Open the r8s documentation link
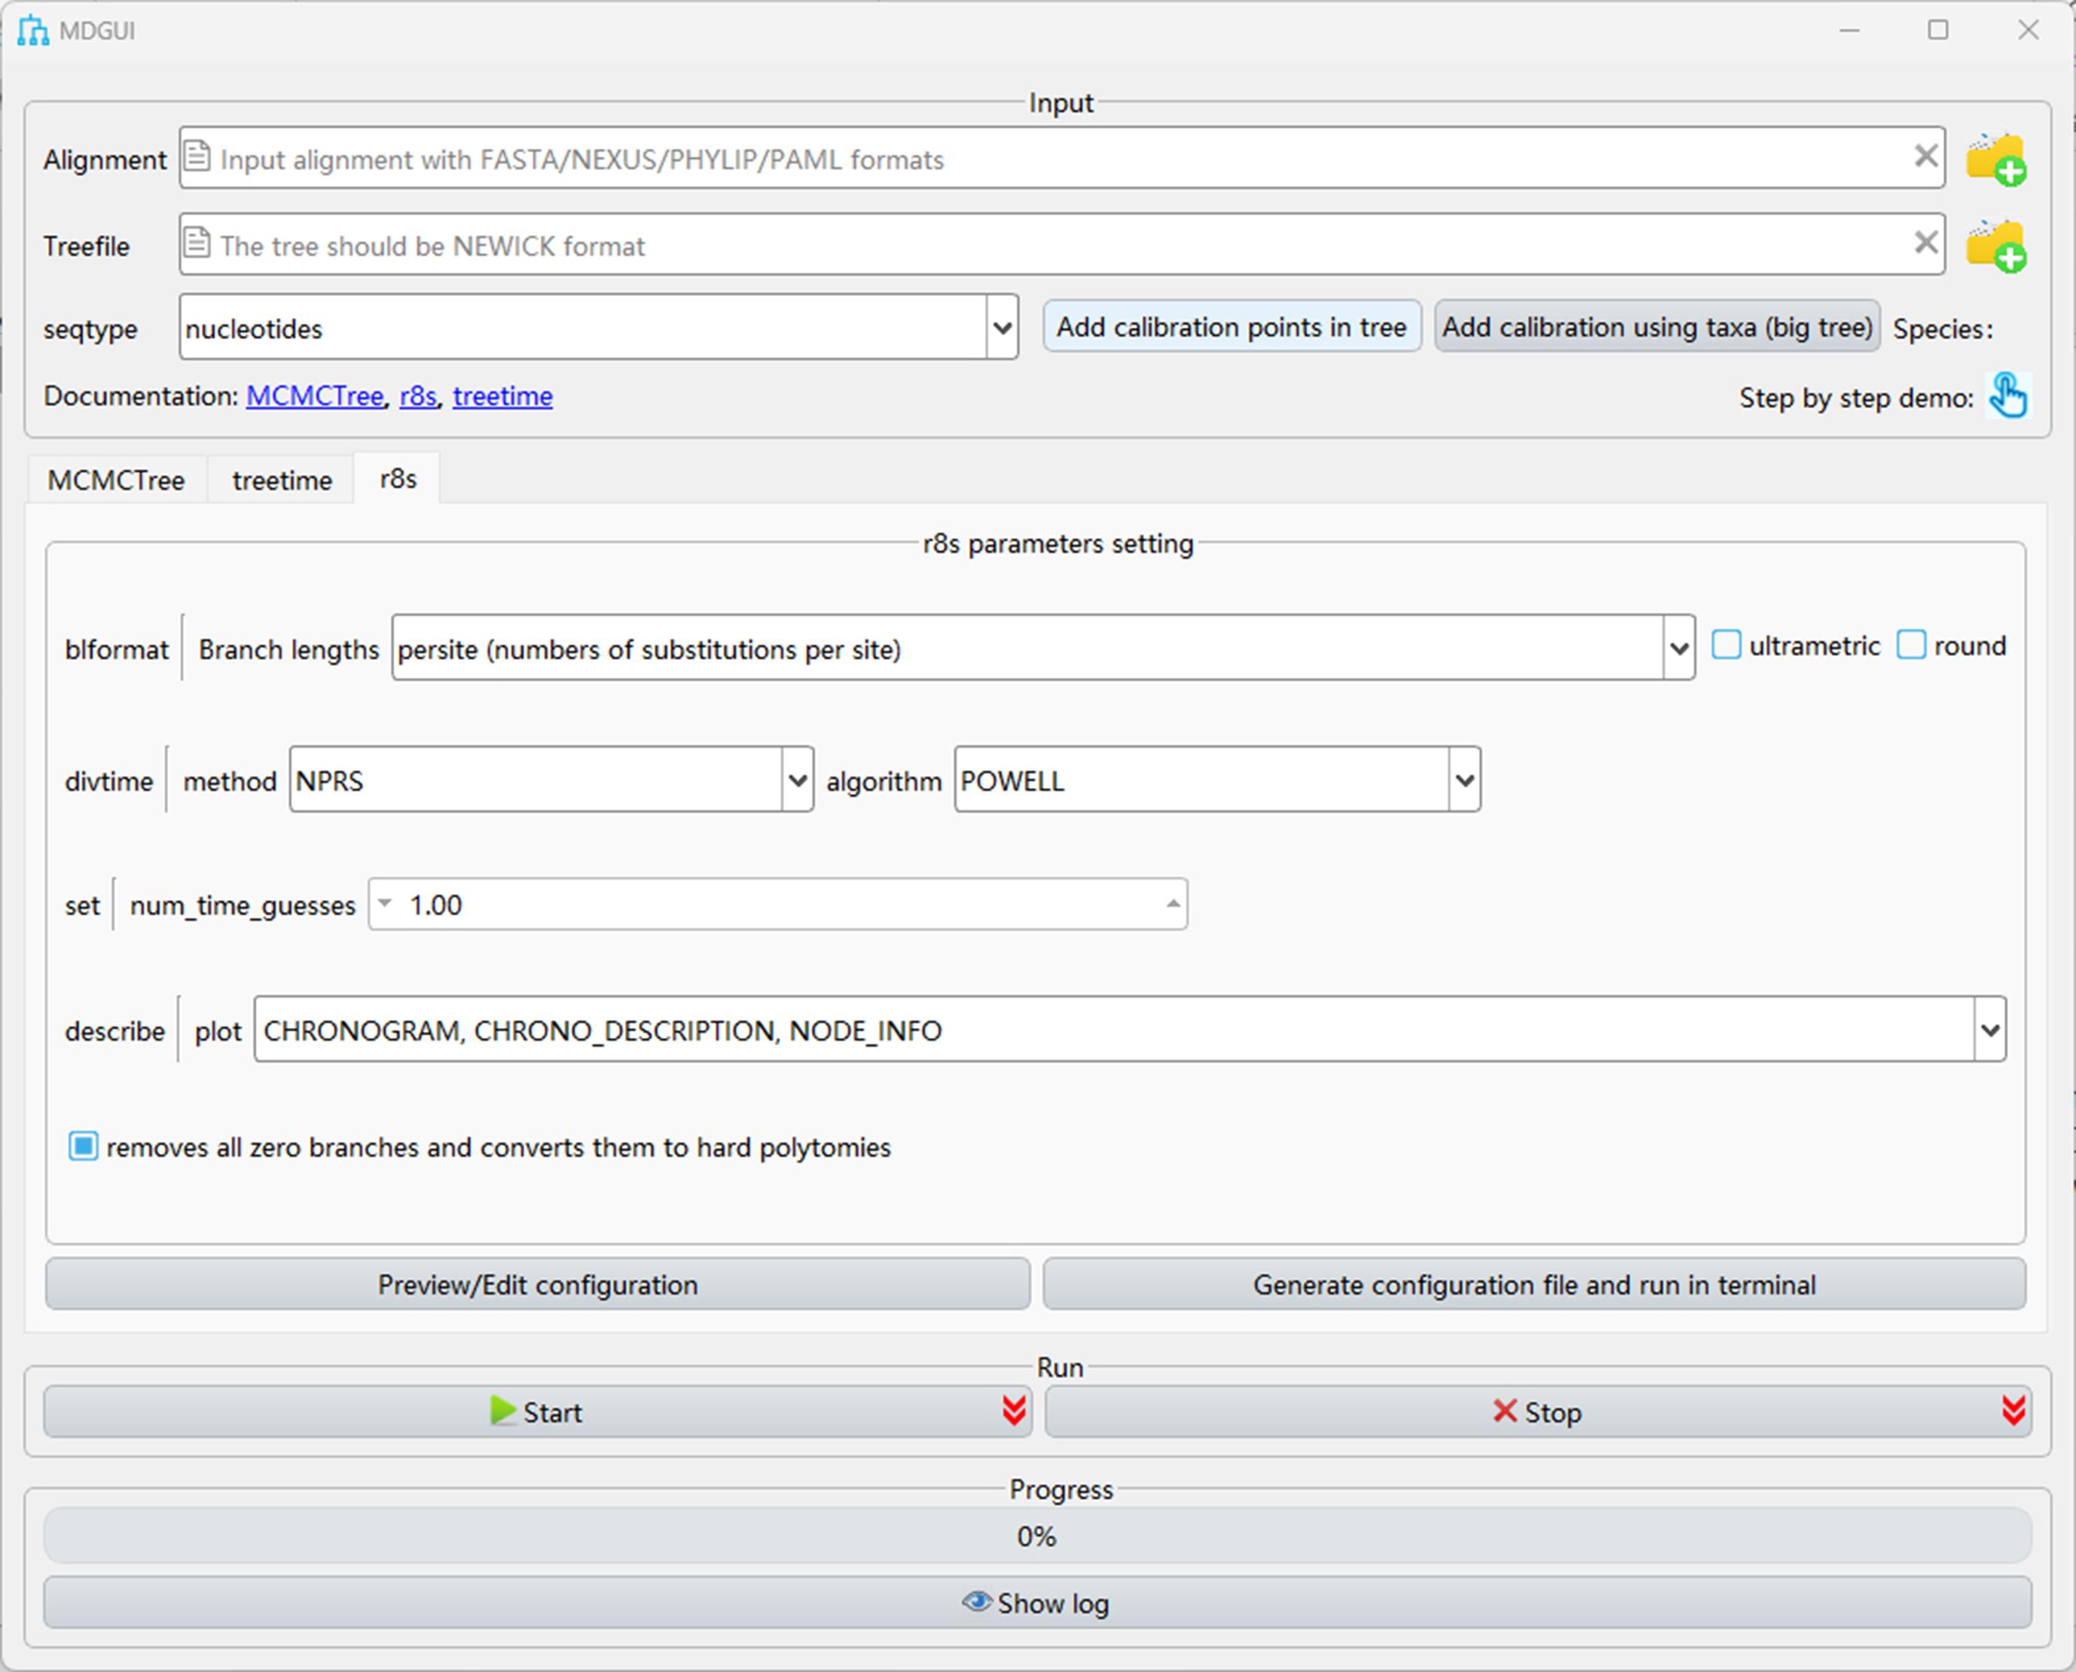Image resolution: width=2076 pixels, height=1672 pixels. [x=418, y=396]
